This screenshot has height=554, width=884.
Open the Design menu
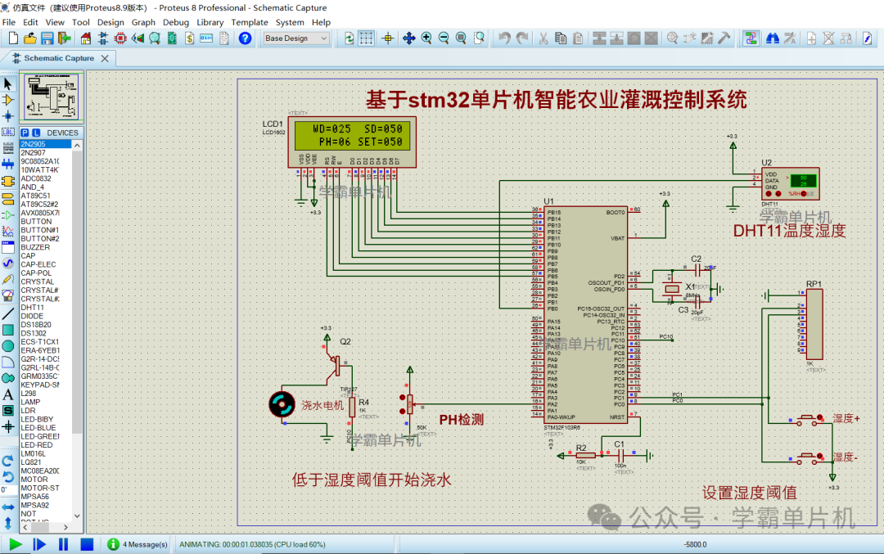coord(110,22)
